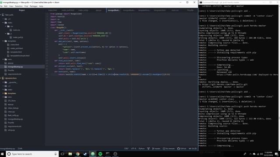Switch to the app.py editor tab

pos(98,10)
